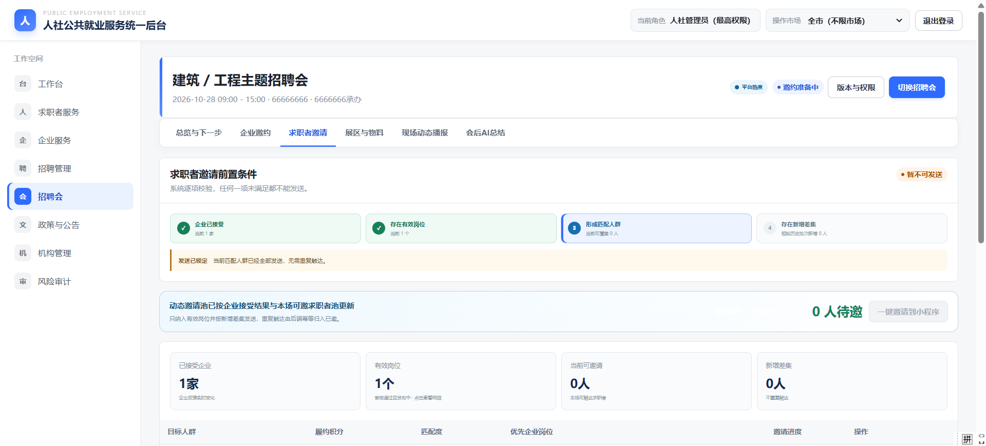Click the blue 人 app logo
Viewport: 986px width, 446px height.
click(x=25, y=21)
